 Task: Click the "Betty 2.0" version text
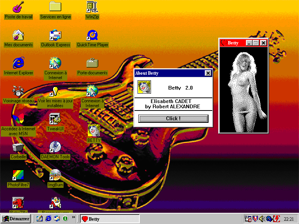tap(181, 88)
